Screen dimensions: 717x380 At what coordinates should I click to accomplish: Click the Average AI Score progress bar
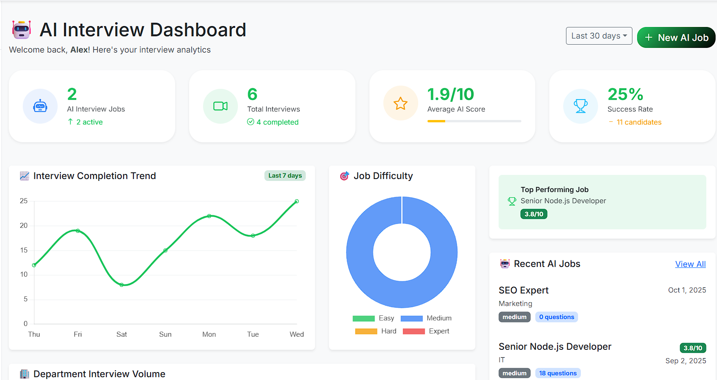474,121
